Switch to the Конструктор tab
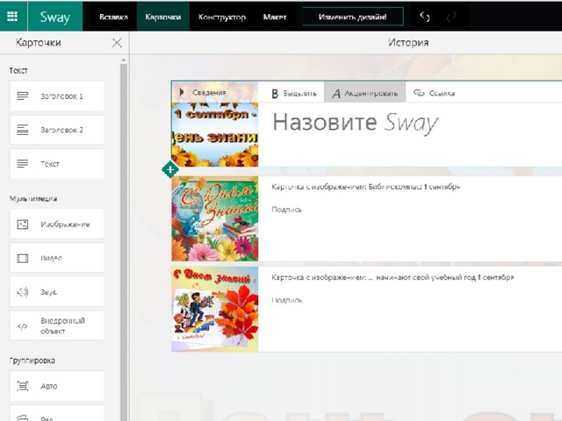Image resolution: width=562 pixels, height=421 pixels. pos(222,17)
